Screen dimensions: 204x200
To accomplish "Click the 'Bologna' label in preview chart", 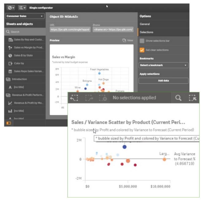I will coord(87,81).
